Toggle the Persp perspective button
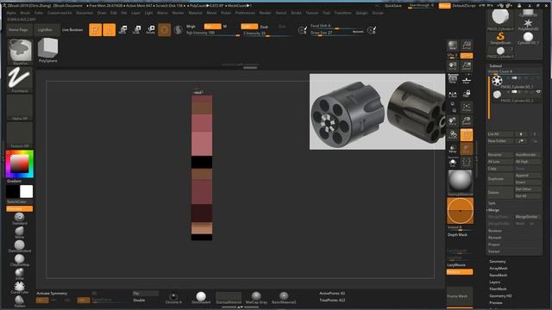Viewport: 552px width, 310px height. click(x=453, y=79)
